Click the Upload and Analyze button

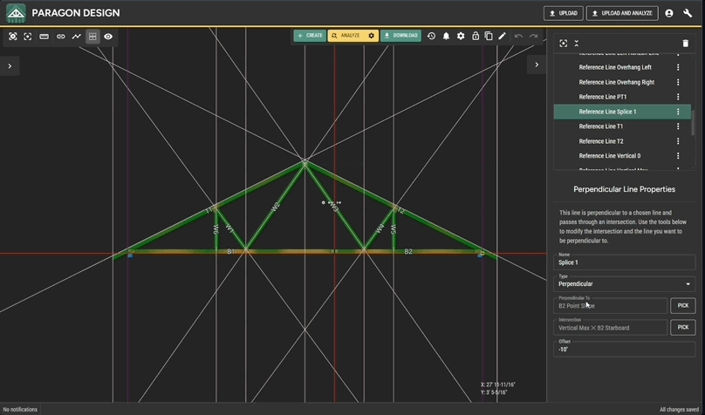coord(622,13)
